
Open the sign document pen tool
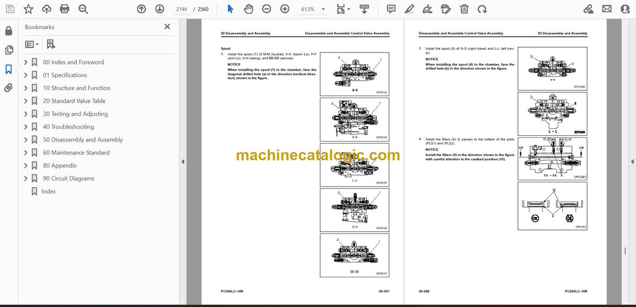(427, 9)
